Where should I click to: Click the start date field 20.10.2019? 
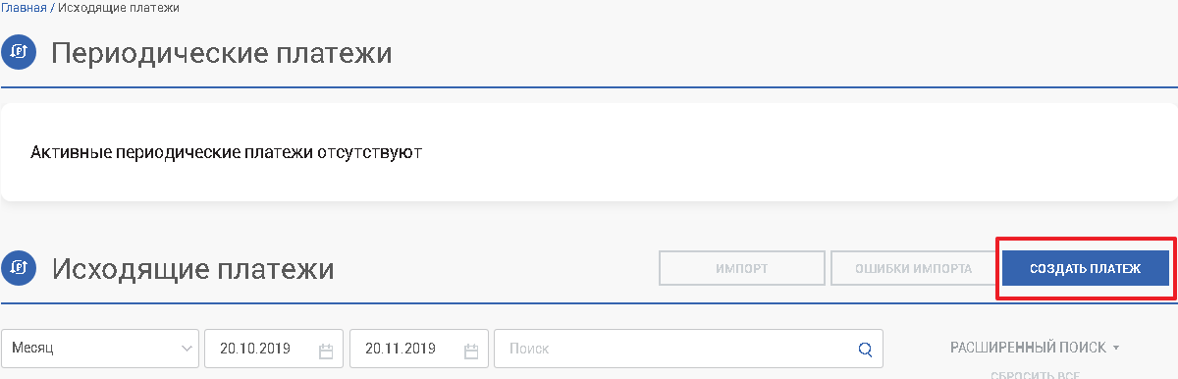[274, 349]
